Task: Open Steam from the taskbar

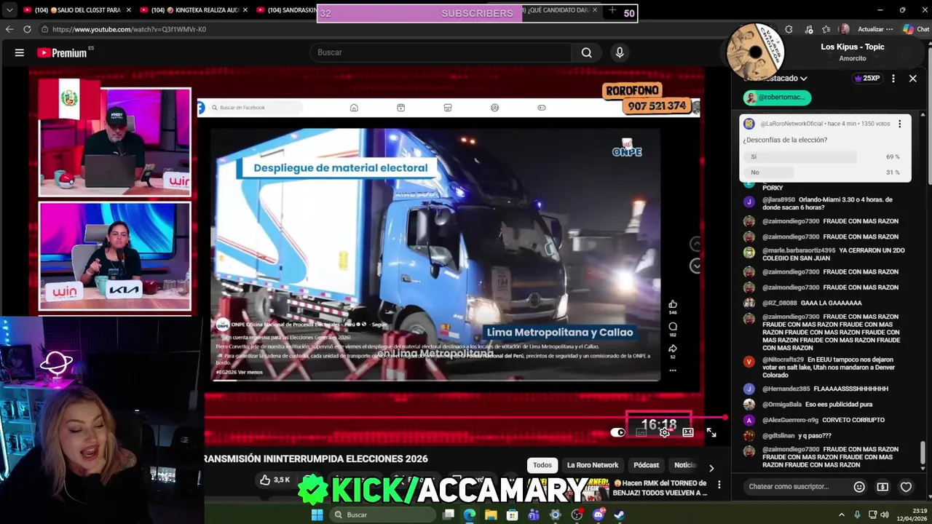Action: coord(619,515)
